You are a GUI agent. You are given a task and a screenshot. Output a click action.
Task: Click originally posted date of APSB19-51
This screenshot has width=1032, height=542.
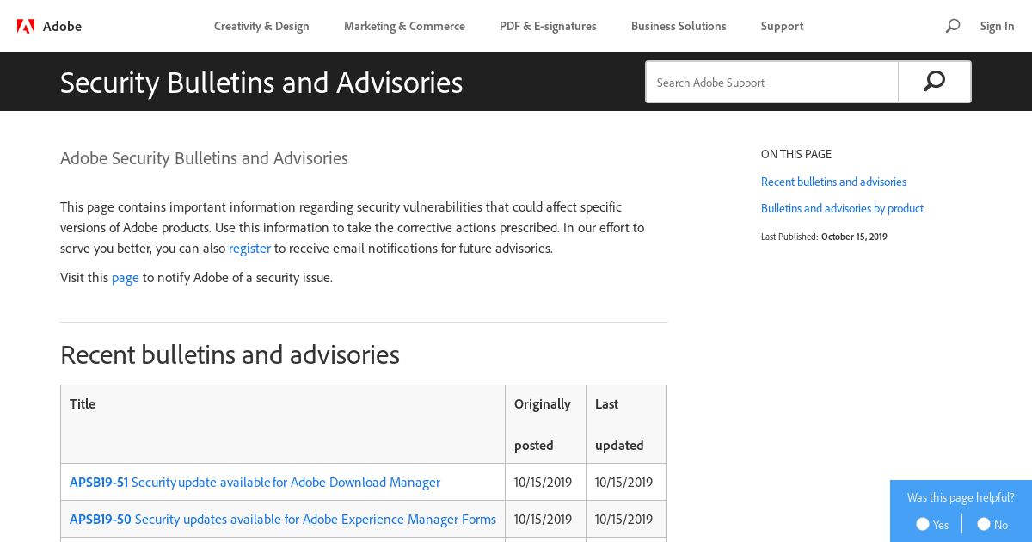click(543, 482)
